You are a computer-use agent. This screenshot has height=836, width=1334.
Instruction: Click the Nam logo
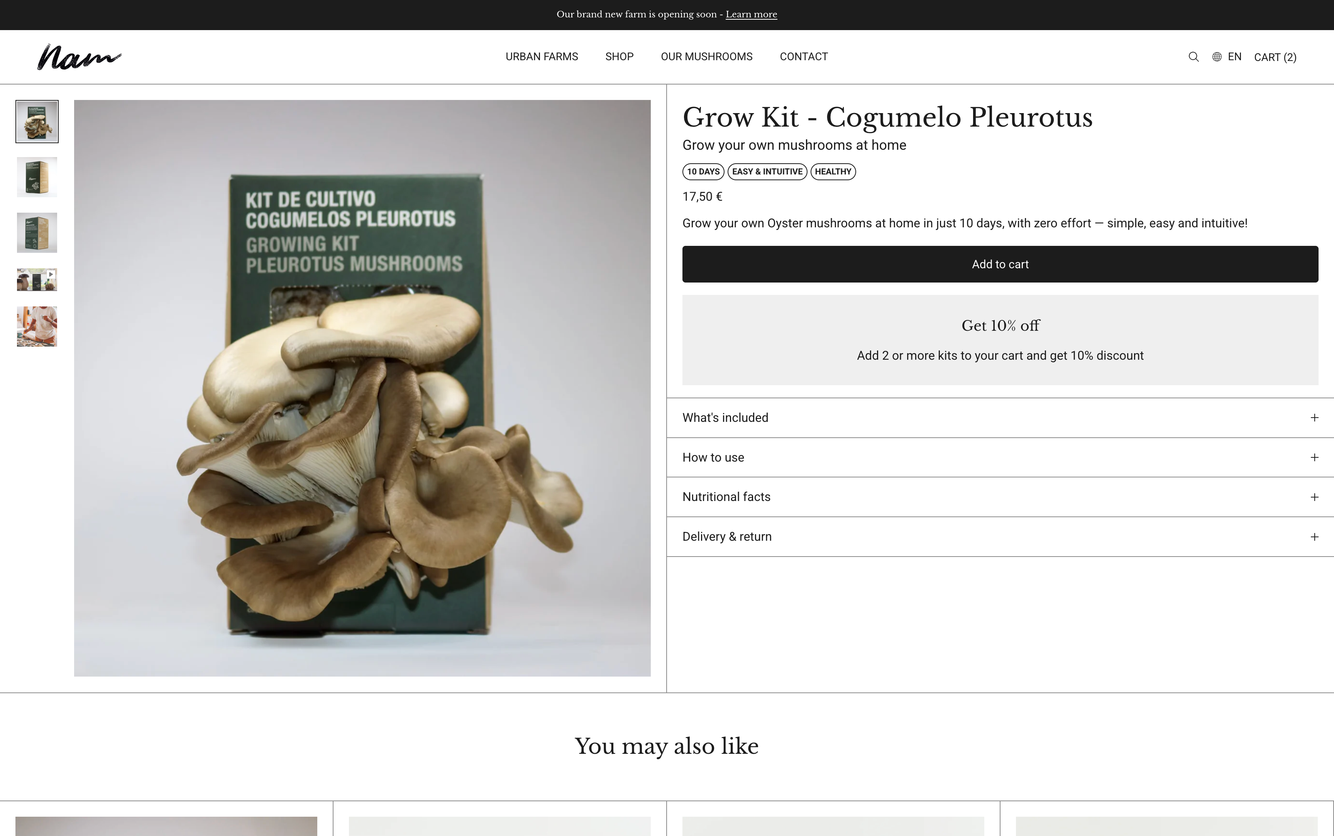click(79, 57)
